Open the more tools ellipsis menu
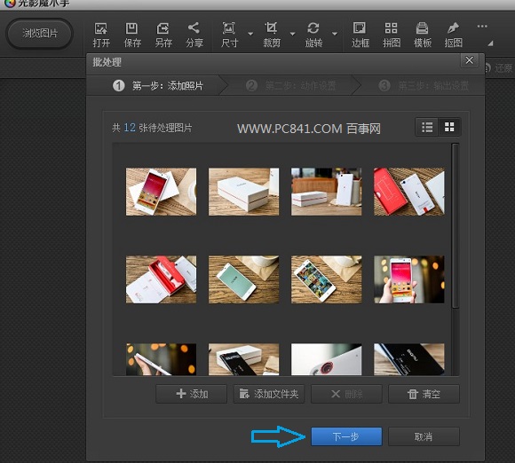 (482, 27)
